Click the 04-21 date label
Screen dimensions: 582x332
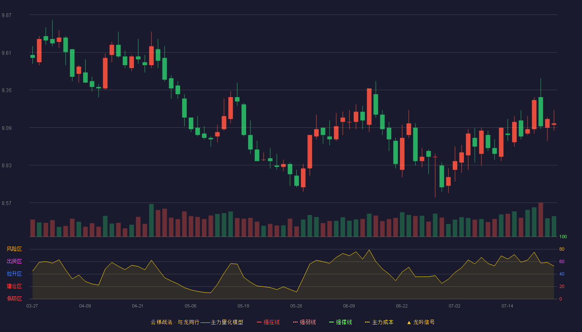pyautogui.click(x=138, y=306)
